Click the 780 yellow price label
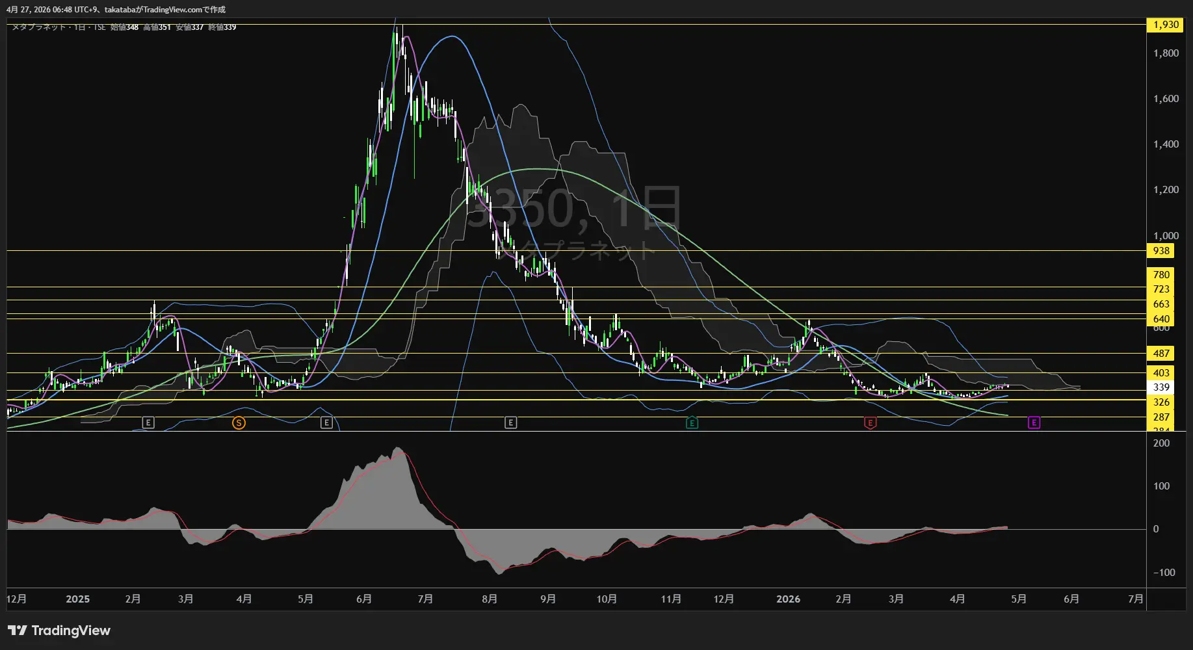This screenshot has height=650, width=1193. (1161, 275)
